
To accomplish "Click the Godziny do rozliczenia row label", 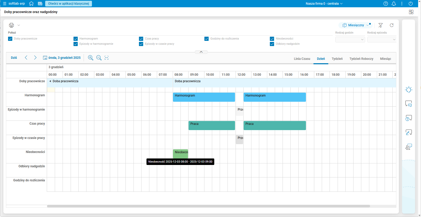I will tap(29, 180).
